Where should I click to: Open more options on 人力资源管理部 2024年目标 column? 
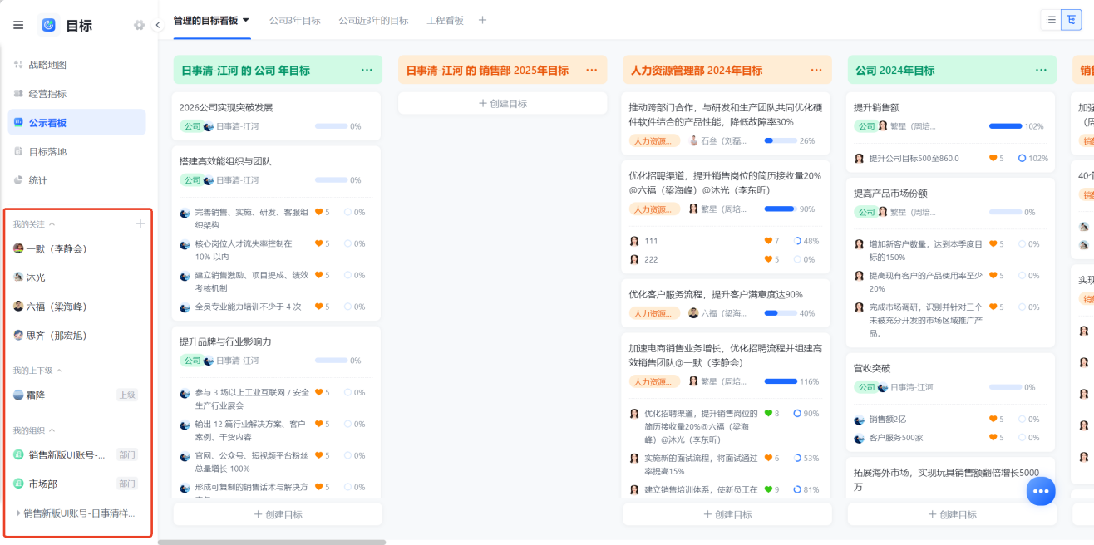tap(816, 70)
